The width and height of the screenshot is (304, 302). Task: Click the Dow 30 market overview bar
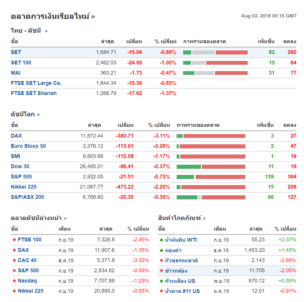tap(211, 167)
